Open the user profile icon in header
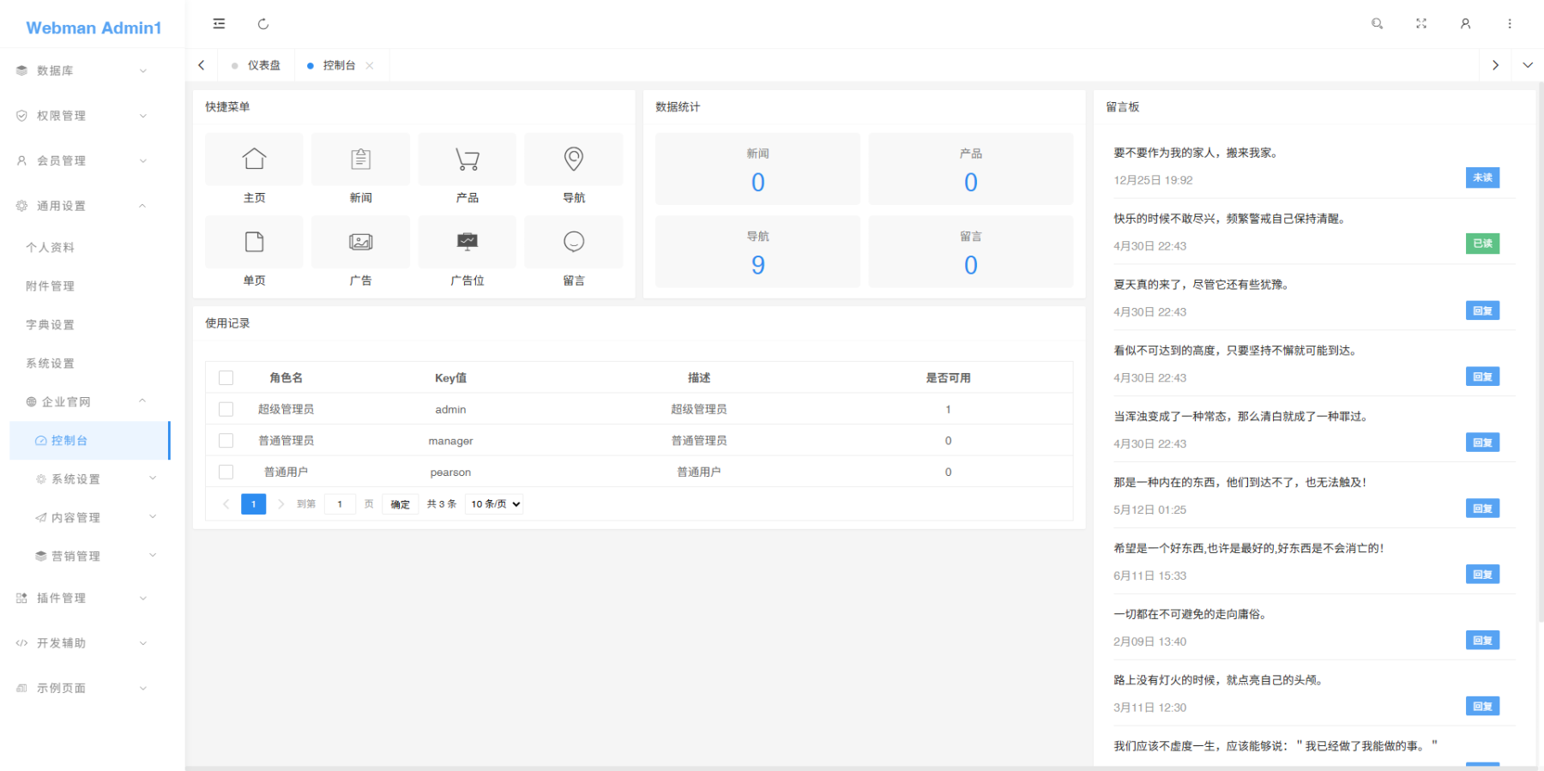Screen dimensions: 1544x771 pos(1465,24)
